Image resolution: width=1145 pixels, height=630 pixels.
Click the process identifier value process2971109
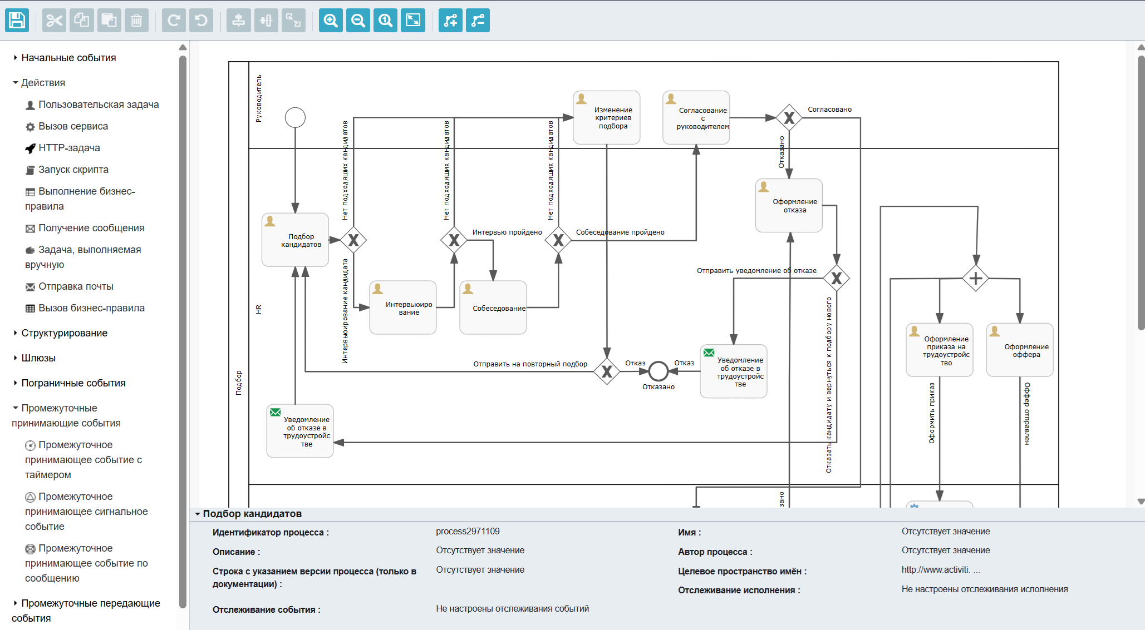[468, 532]
